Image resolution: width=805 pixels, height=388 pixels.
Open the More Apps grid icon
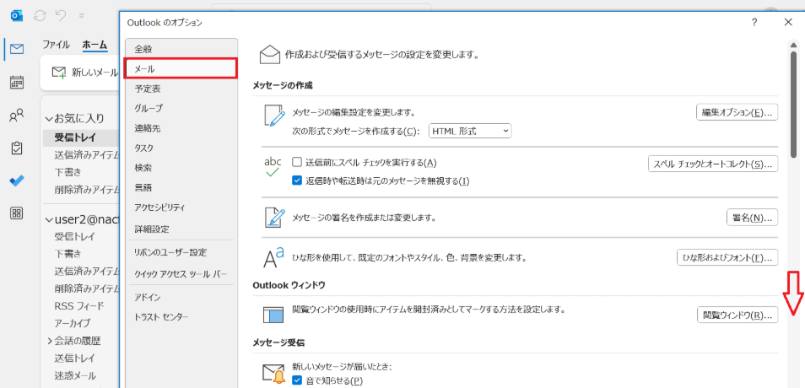point(16,213)
